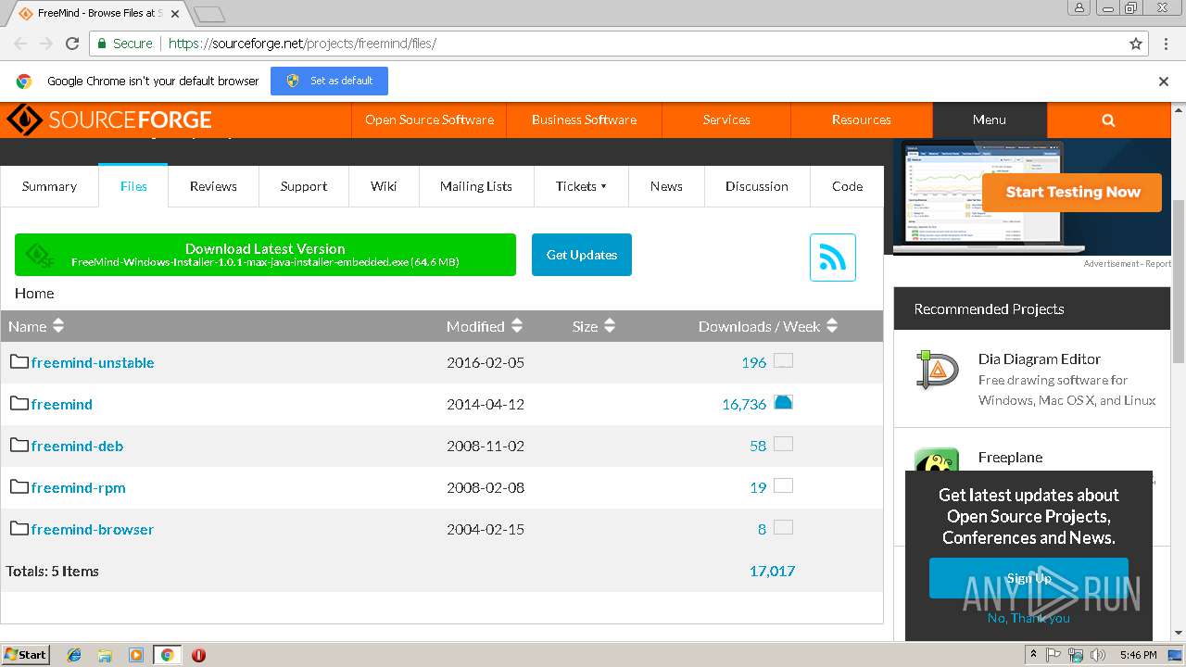Screen dimensions: 1186x667
Task: Open the Windows Start menu
Action: click(x=25, y=655)
